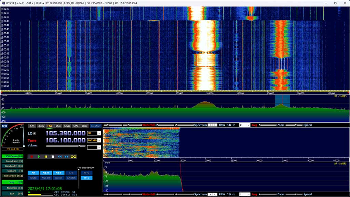
Task: Open Options [F7] menu
Action: click(x=13, y=171)
